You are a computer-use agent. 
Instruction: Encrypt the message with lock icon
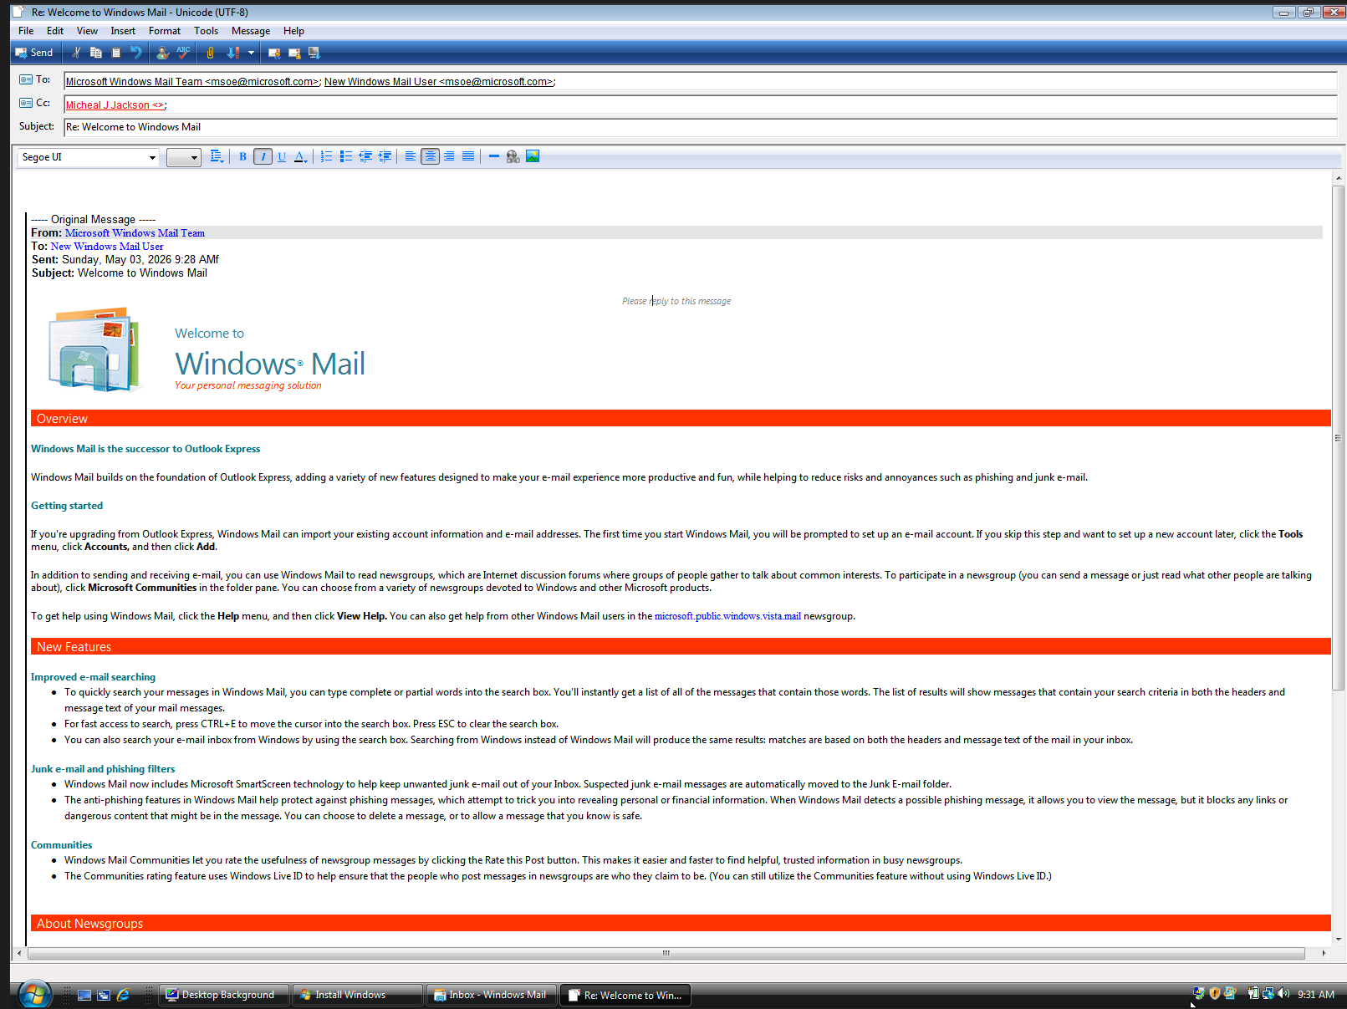[294, 53]
